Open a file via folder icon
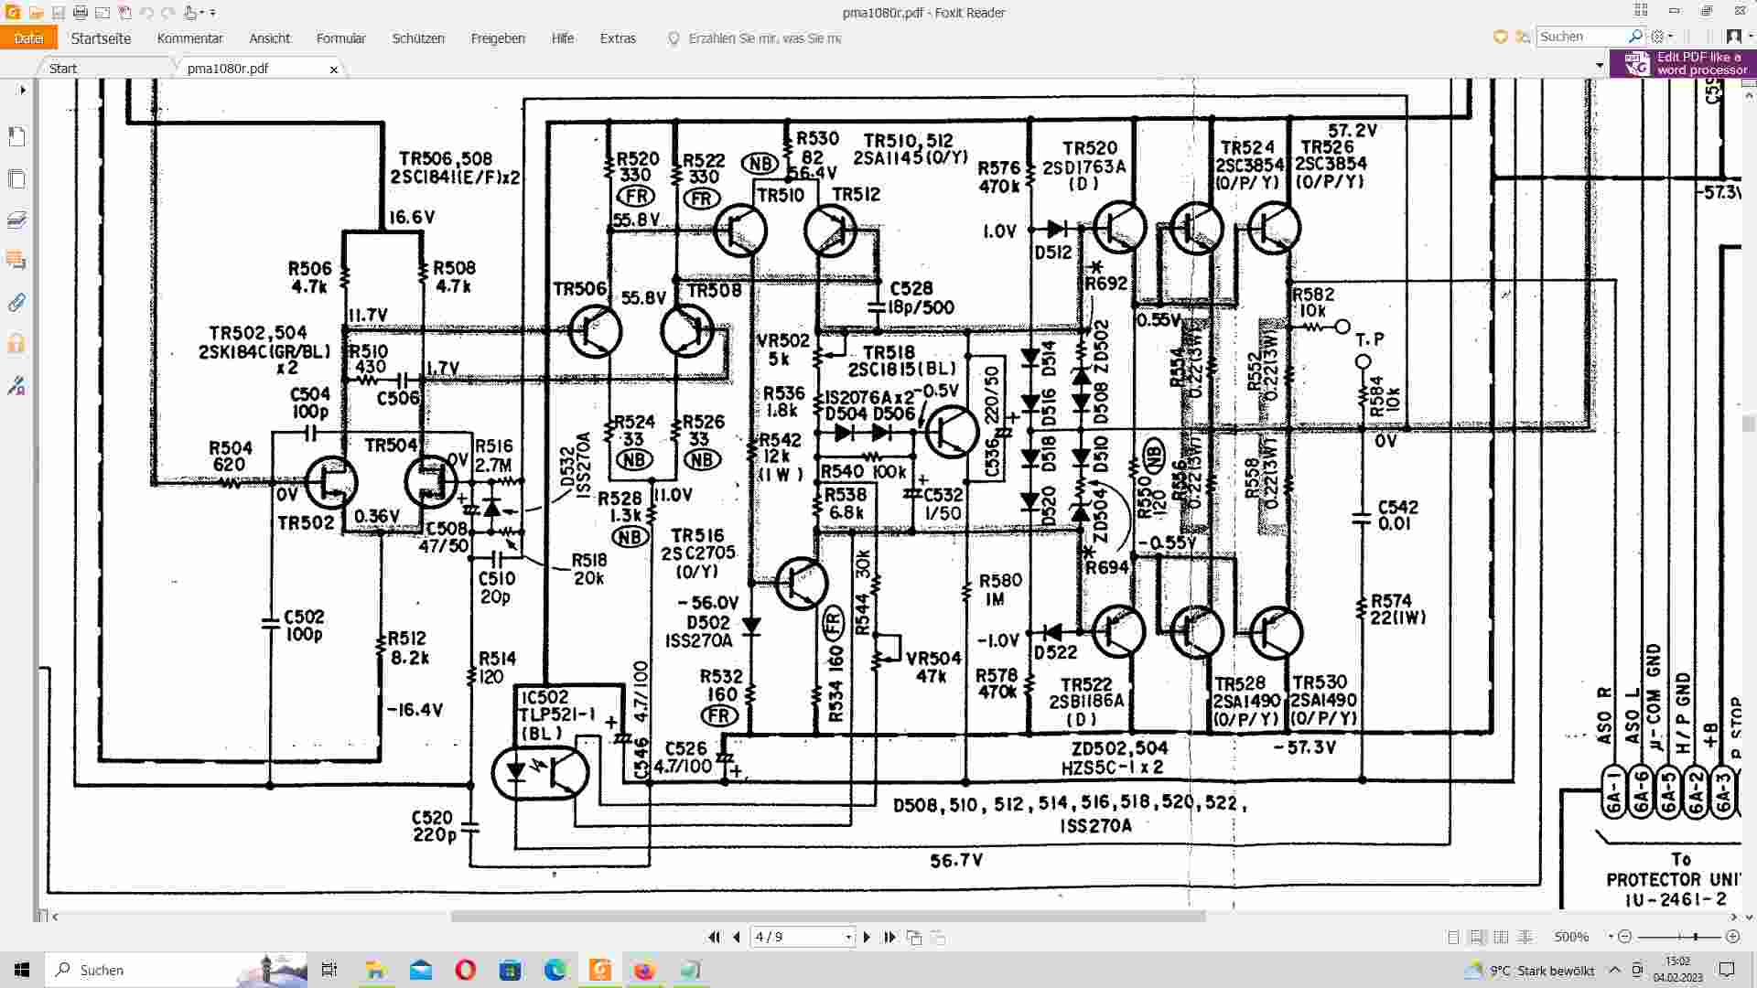Image resolution: width=1757 pixels, height=988 pixels. point(35,13)
